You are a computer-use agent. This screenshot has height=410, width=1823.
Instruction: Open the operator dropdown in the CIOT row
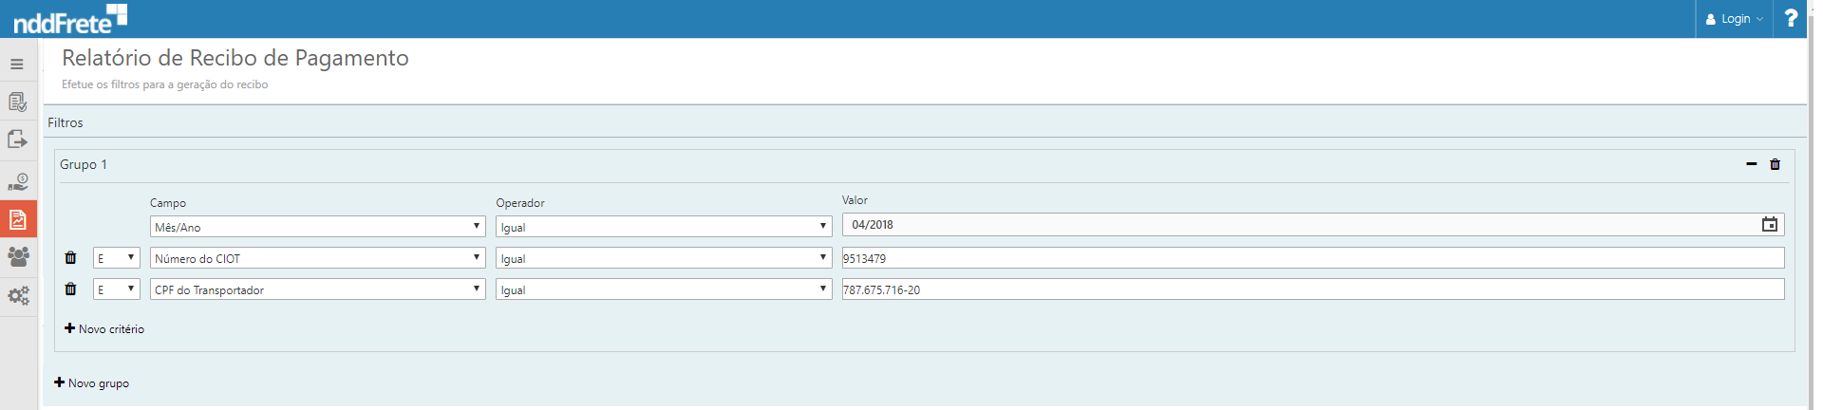pos(664,258)
